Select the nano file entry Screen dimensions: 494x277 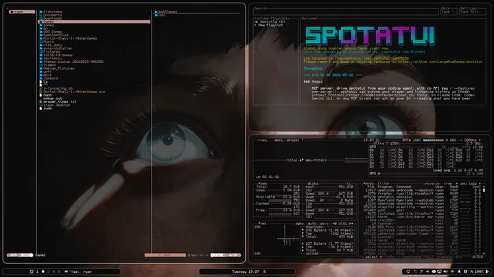click(x=47, y=95)
